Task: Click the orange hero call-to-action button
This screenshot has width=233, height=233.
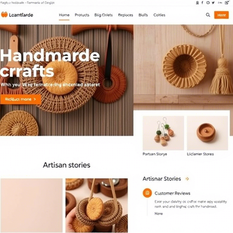Action: [x=20, y=99]
